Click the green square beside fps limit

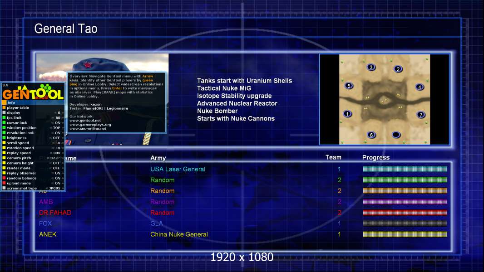[x=4, y=118]
